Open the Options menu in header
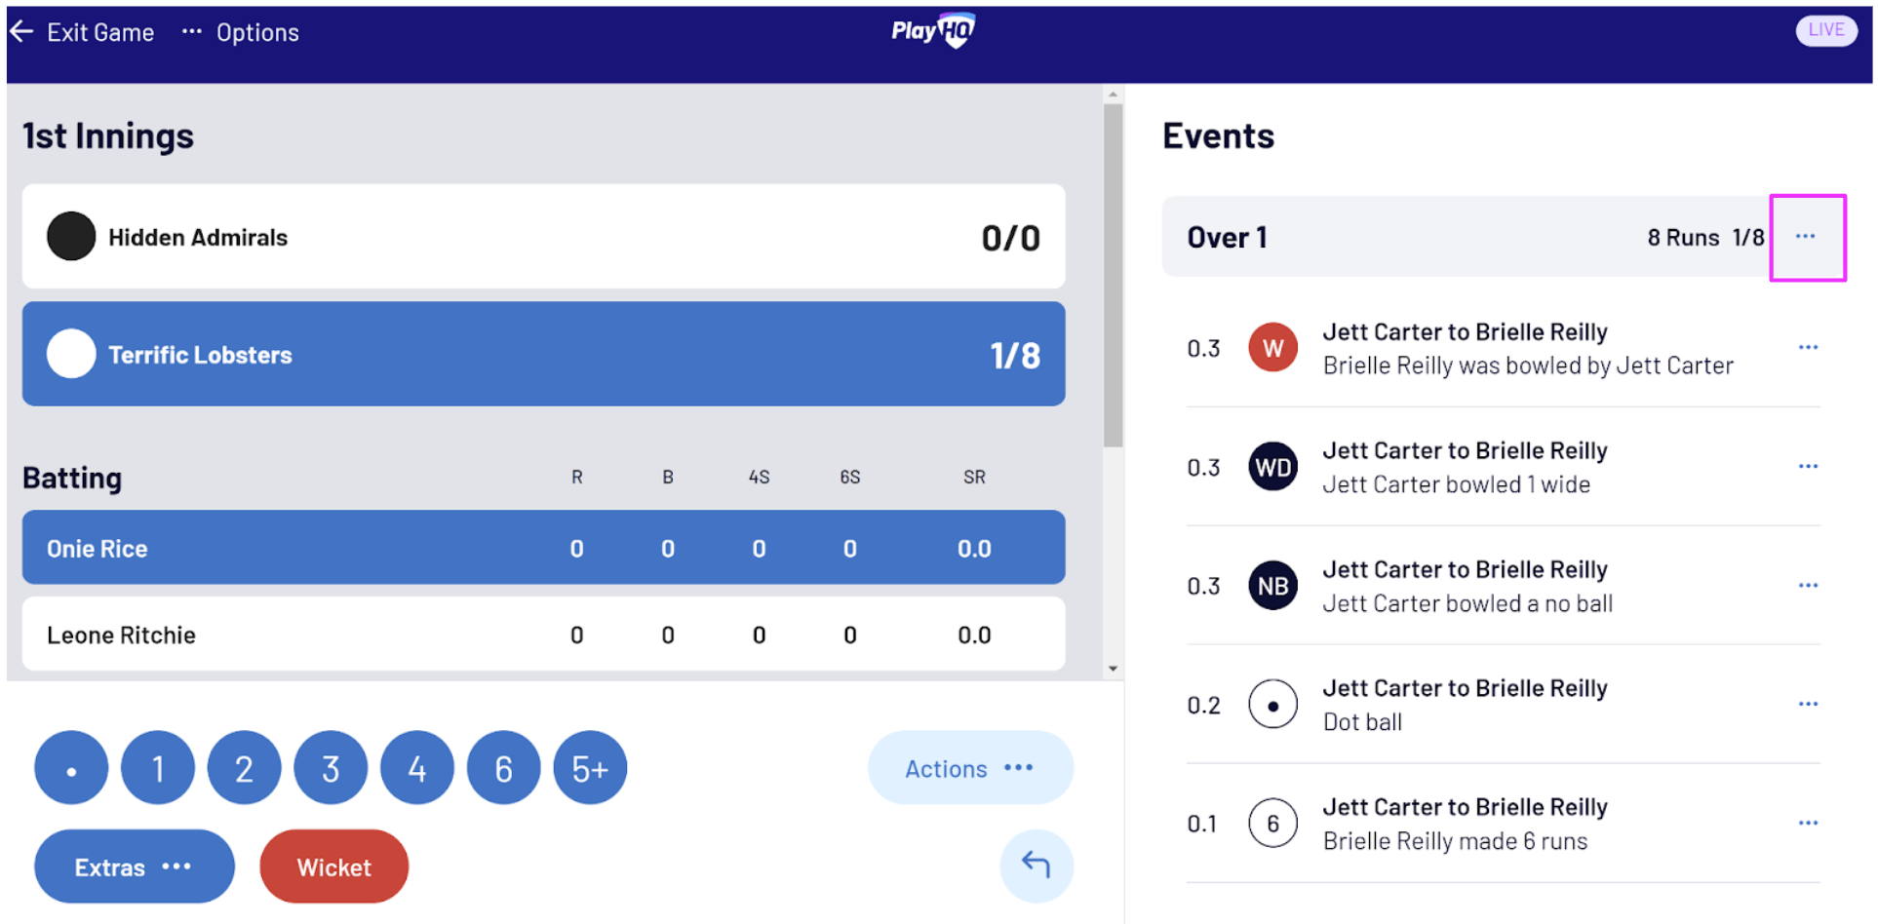This screenshot has height=924, width=1878. (x=241, y=32)
